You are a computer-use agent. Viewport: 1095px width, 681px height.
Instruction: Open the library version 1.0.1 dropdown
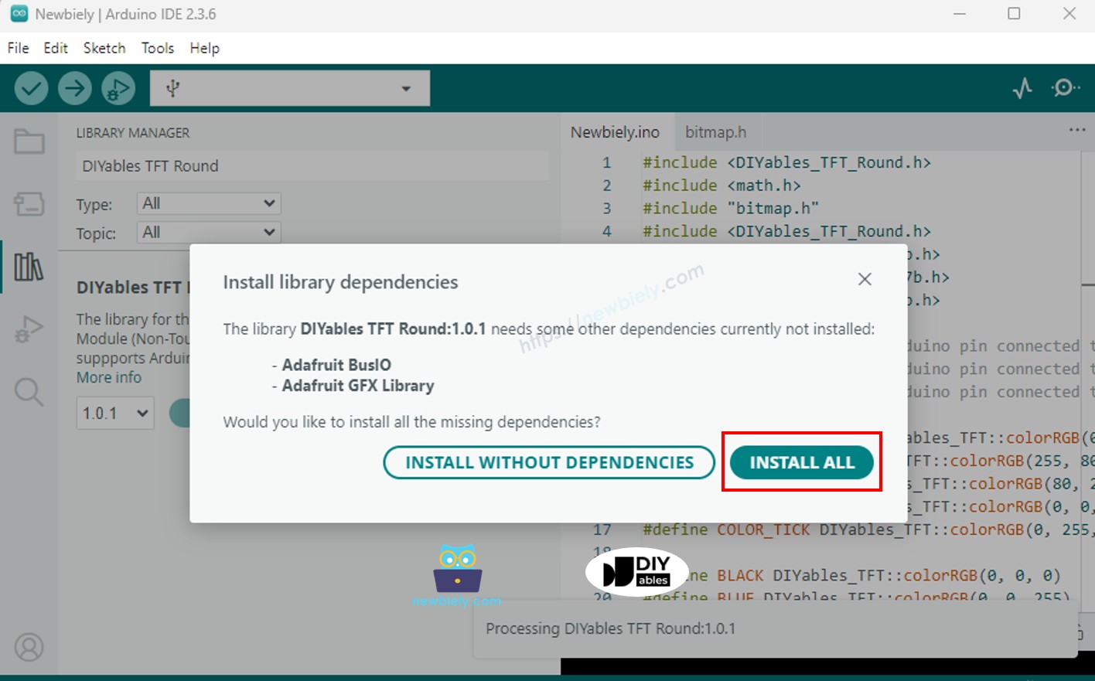114,413
